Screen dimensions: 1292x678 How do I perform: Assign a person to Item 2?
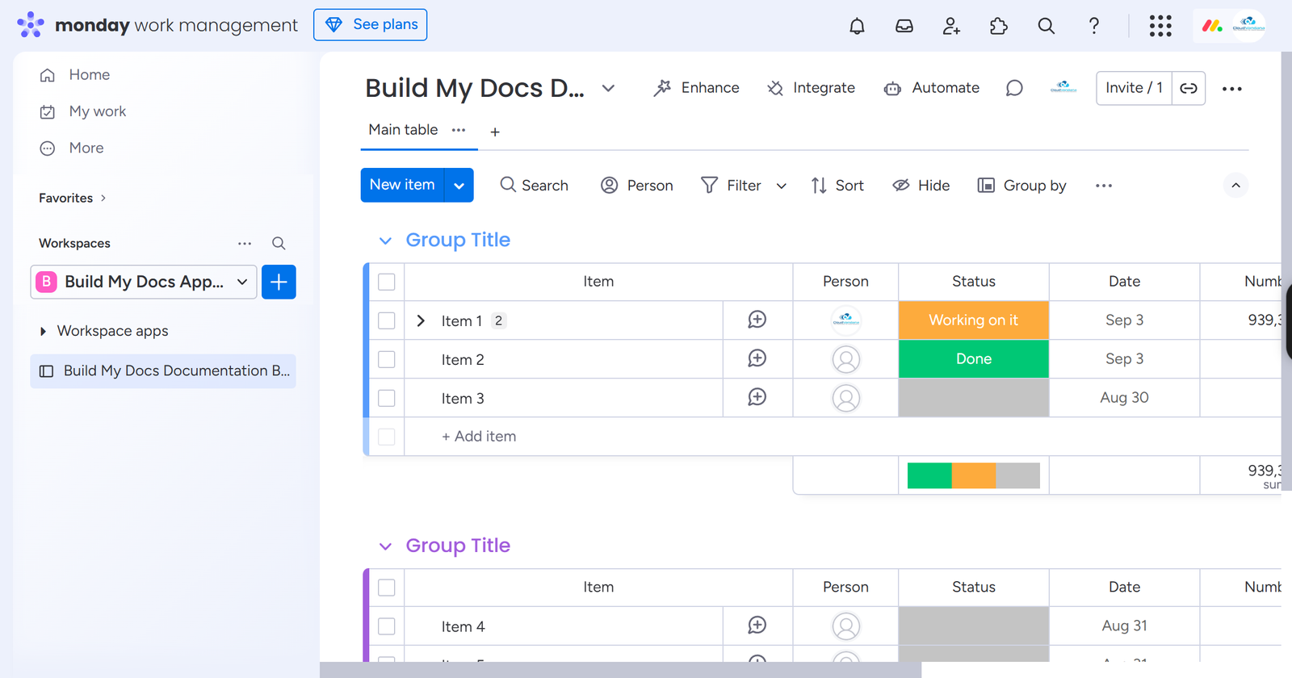click(846, 359)
